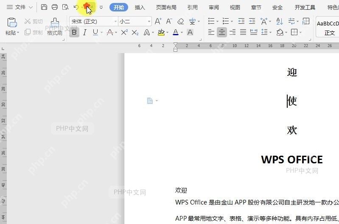
Task: Click the ruler first-line indent marker
Action: click(175, 44)
